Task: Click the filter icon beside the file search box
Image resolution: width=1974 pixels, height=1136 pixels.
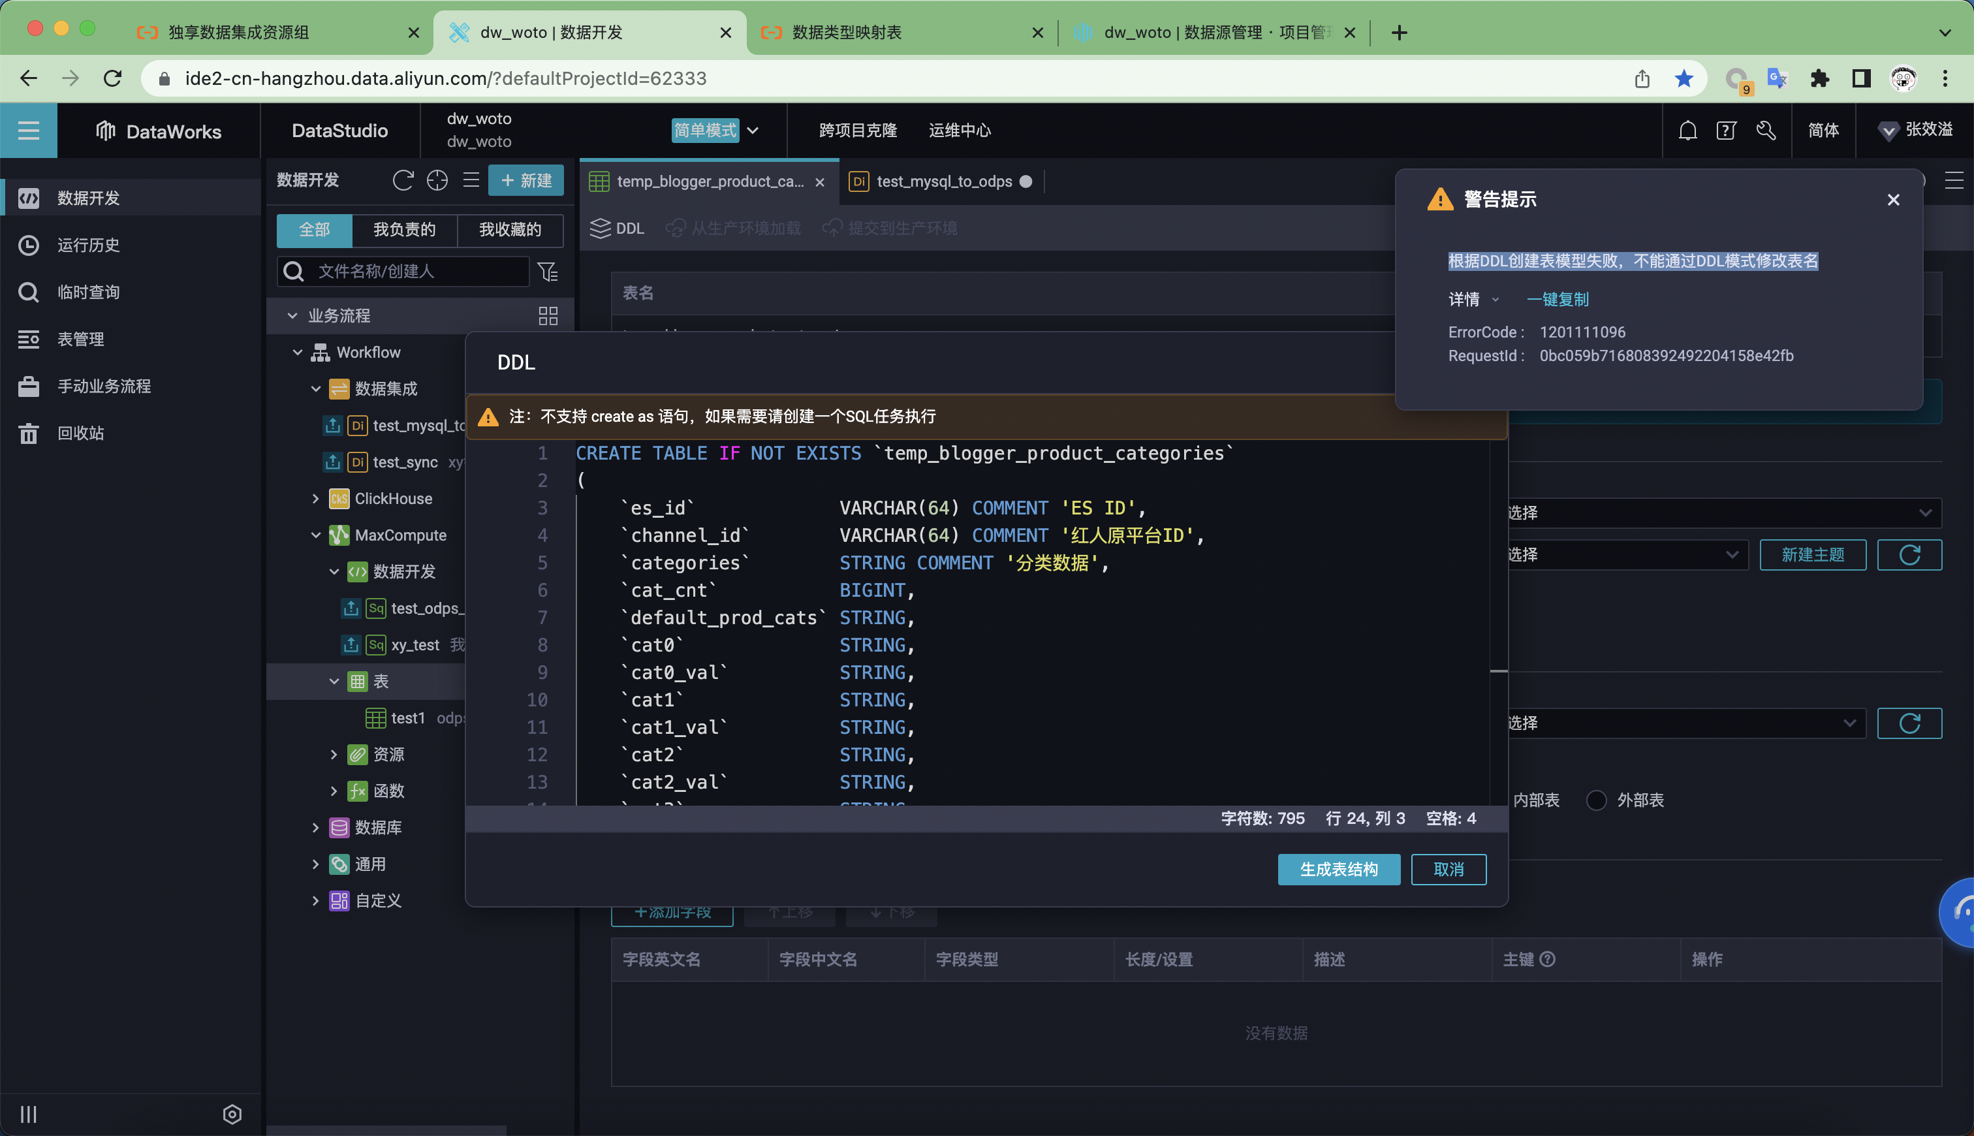Action: pos(548,272)
